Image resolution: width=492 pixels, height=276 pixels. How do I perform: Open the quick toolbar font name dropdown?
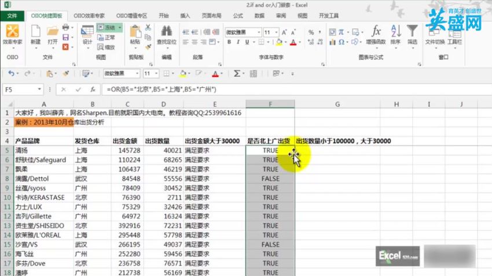click(137, 73)
